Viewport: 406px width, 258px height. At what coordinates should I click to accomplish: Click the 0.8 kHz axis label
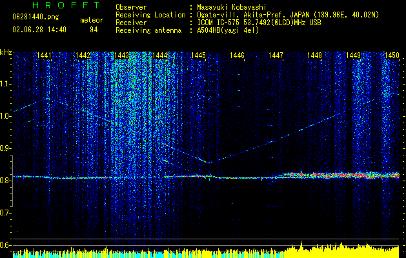[x=5, y=181]
